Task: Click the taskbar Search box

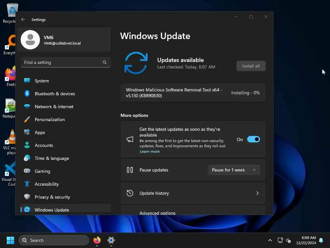Action: 54,240
